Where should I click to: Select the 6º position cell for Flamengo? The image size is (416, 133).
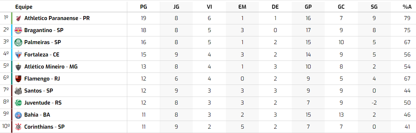pyautogui.click(x=6, y=79)
